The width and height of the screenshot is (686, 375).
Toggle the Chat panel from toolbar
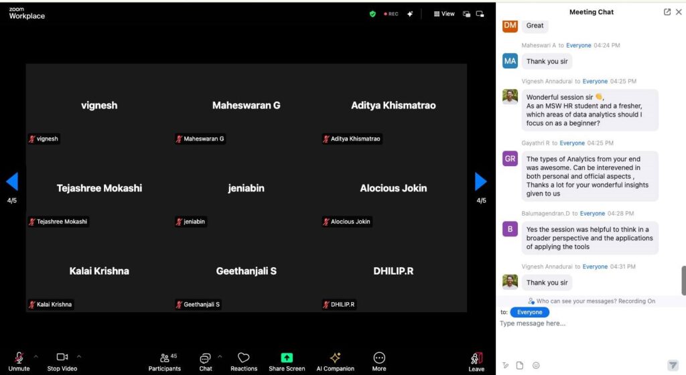pos(206,361)
